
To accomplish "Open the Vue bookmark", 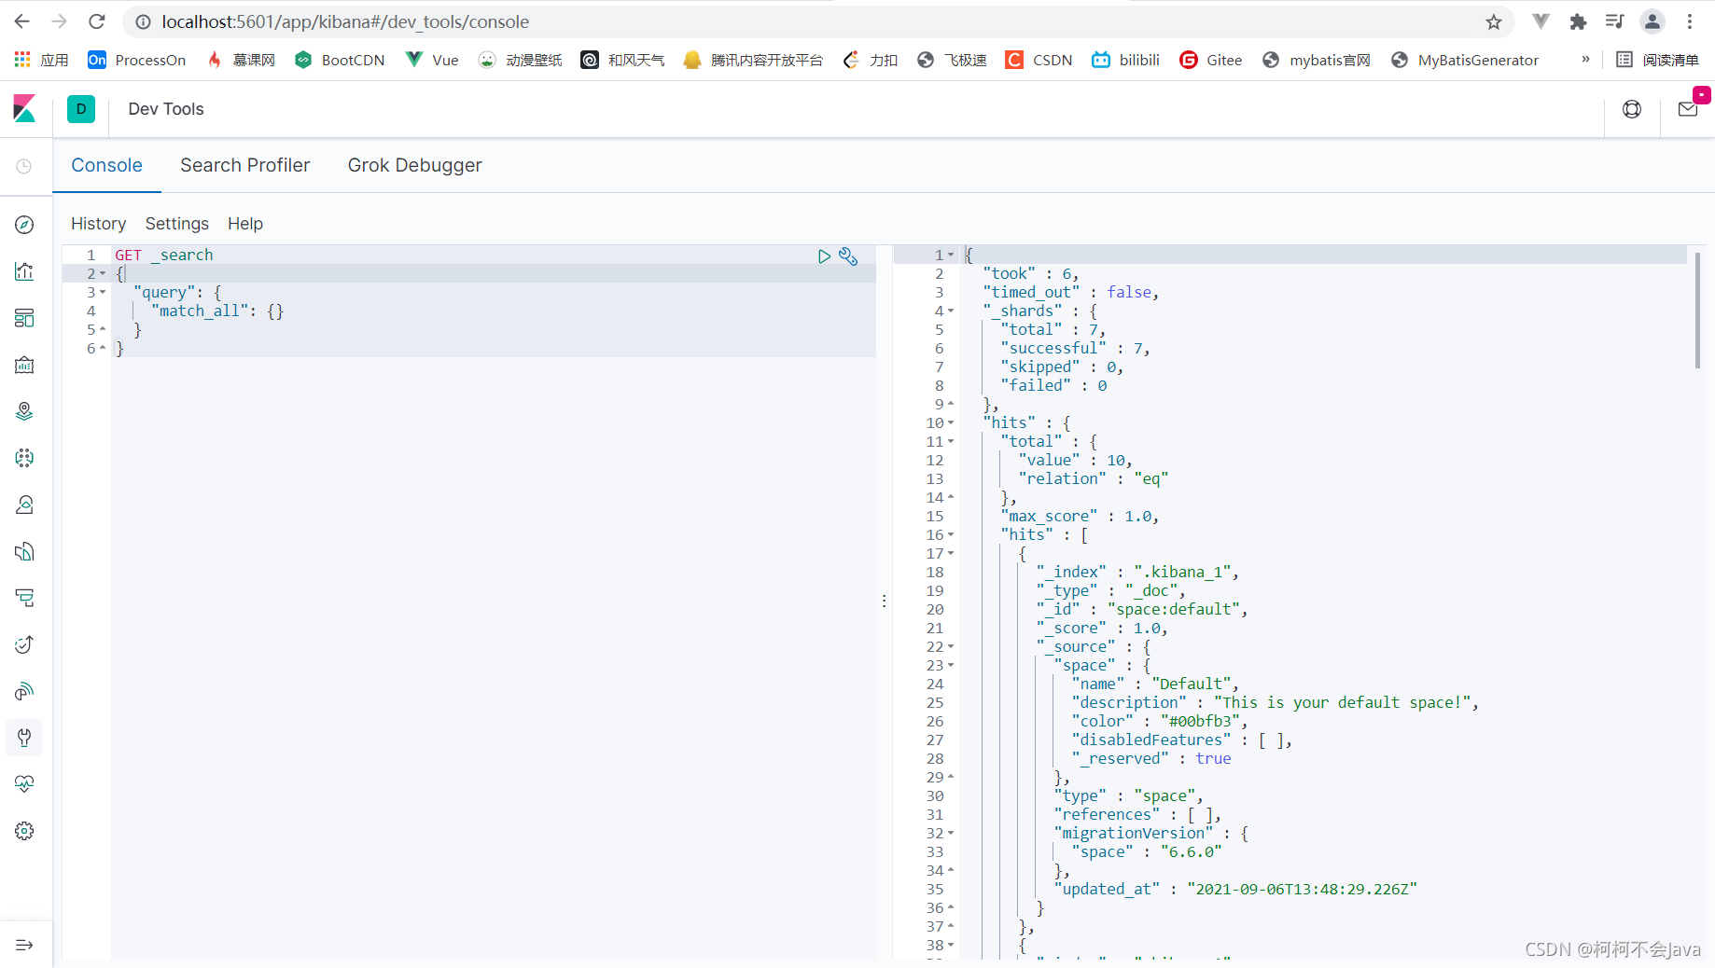I will (x=432, y=60).
